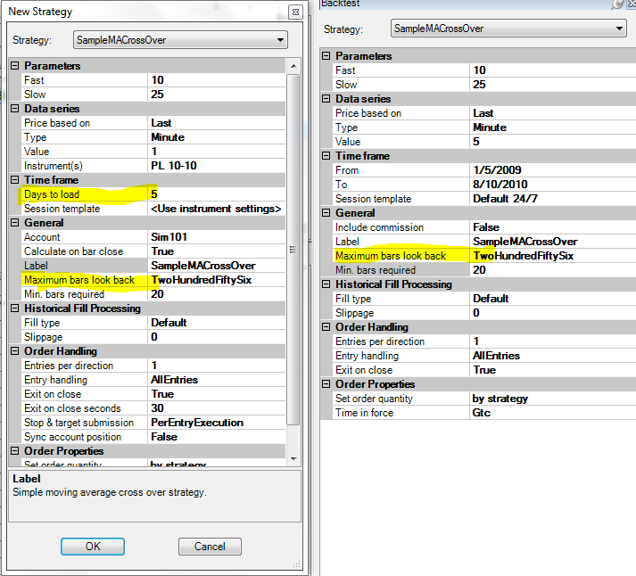This screenshot has width=636, height=576.
Task: Edit Fast value 10 in Backtest panel
Action: 553,70
